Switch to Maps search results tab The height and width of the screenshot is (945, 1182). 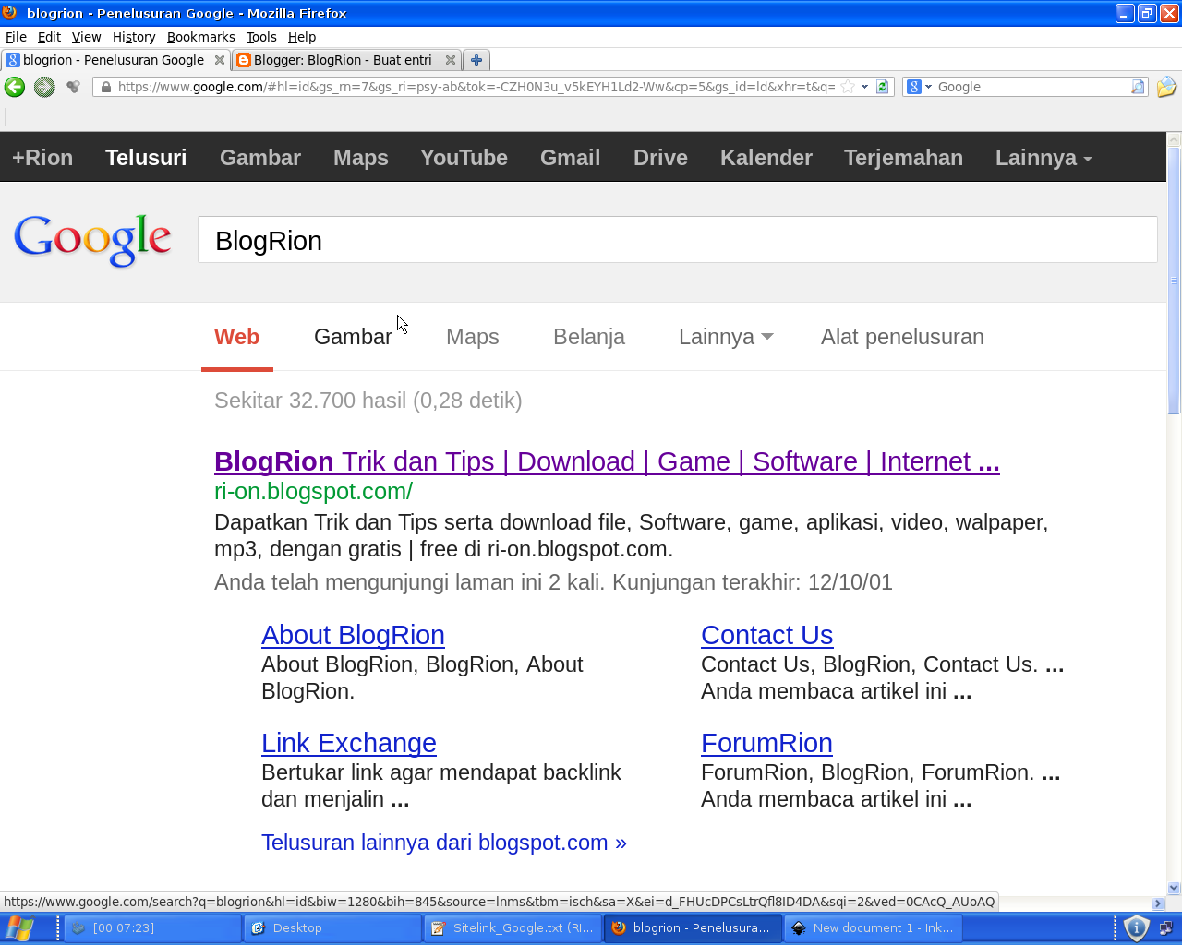473,337
